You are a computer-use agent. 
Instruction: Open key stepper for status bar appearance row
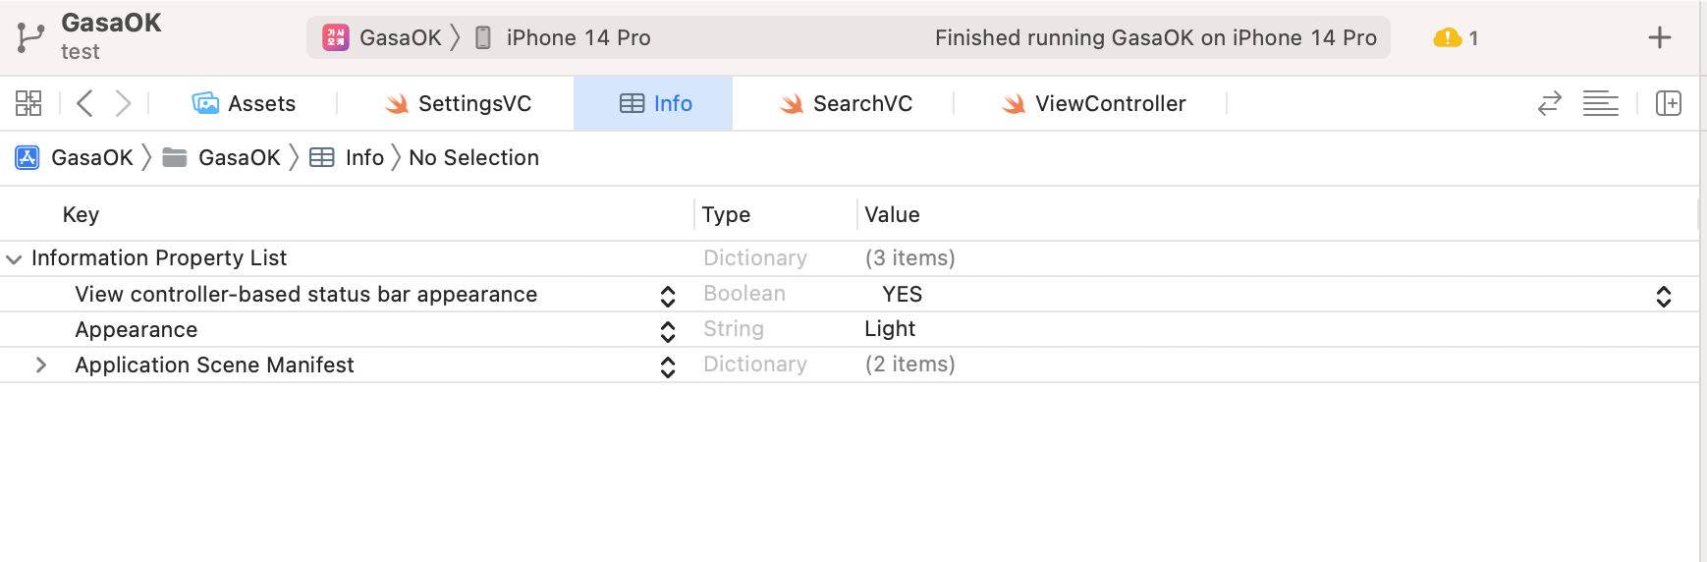pos(668,296)
